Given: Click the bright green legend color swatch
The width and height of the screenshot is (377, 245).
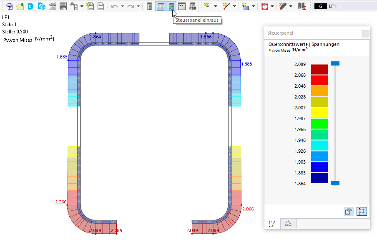Looking at the screenshot, I should 319,124.
